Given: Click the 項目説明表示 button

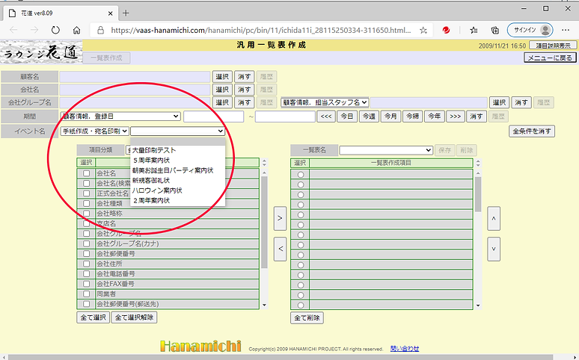Looking at the screenshot, I should tap(553, 45).
